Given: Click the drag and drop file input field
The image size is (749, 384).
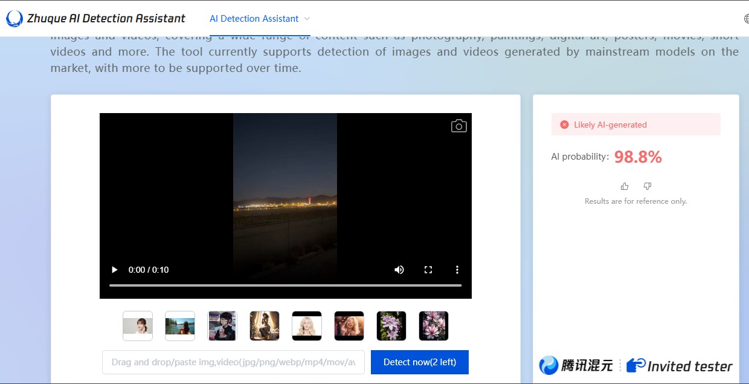Looking at the screenshot, I should tap(233, 362).
